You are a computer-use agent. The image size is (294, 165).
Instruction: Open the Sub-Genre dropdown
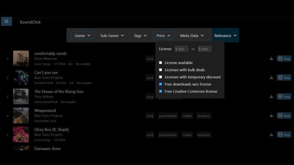click(x=112, y=35)
